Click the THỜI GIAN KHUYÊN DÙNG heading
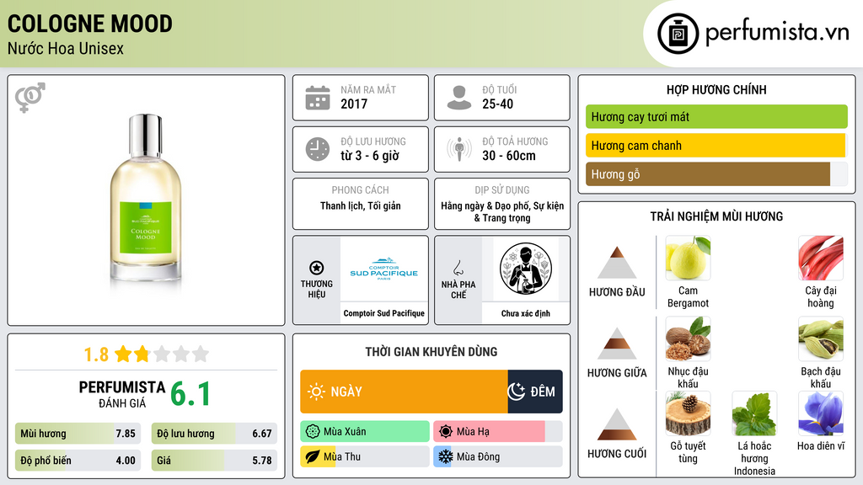 pyautogui.click(x=431, y=351)
